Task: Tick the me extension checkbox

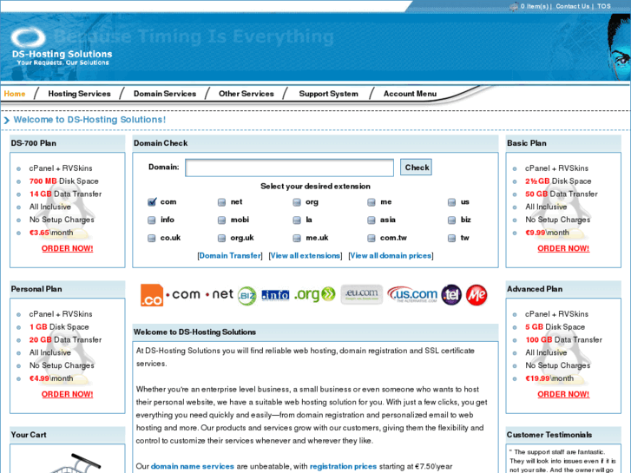Action: click(371, 202)
